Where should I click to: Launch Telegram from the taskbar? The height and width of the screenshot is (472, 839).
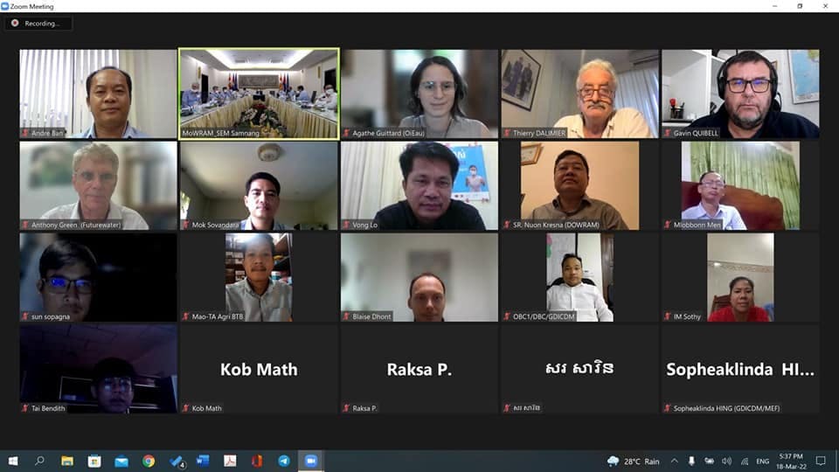coord(283,461)
